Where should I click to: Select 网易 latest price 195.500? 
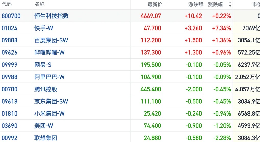tap(151, 65)
